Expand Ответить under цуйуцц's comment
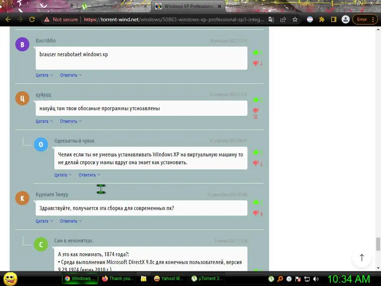381x286 pixels. (71, 121)
